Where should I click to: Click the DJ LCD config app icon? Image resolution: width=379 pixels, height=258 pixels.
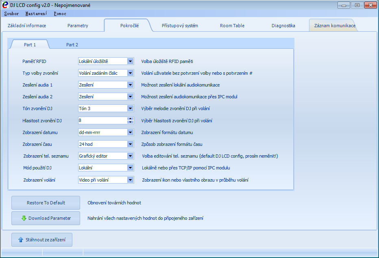pos(5,5)
